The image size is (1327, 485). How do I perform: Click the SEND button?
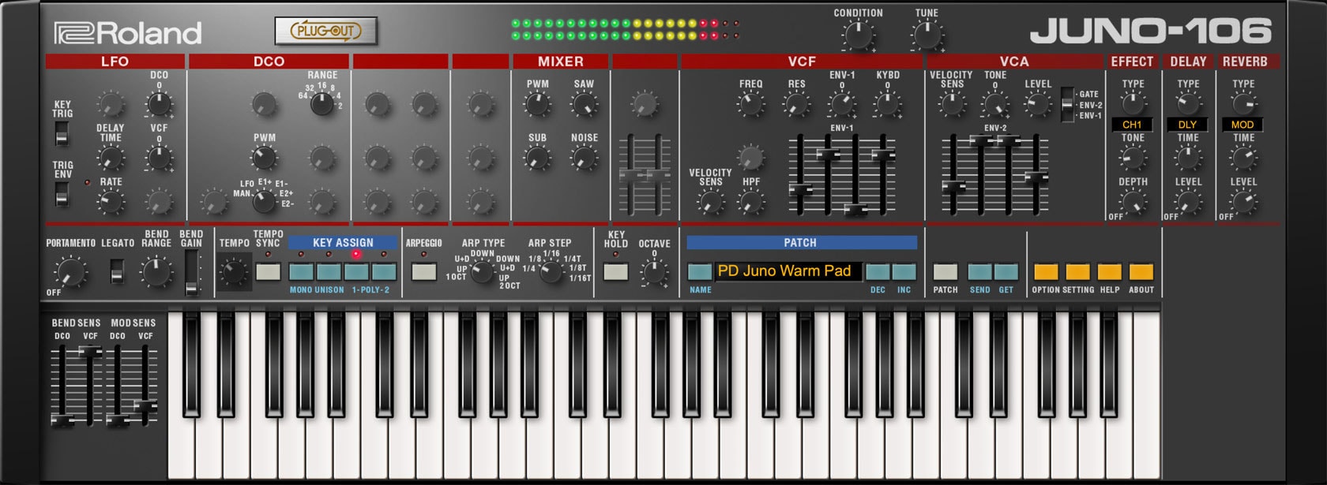coord(979,272)
